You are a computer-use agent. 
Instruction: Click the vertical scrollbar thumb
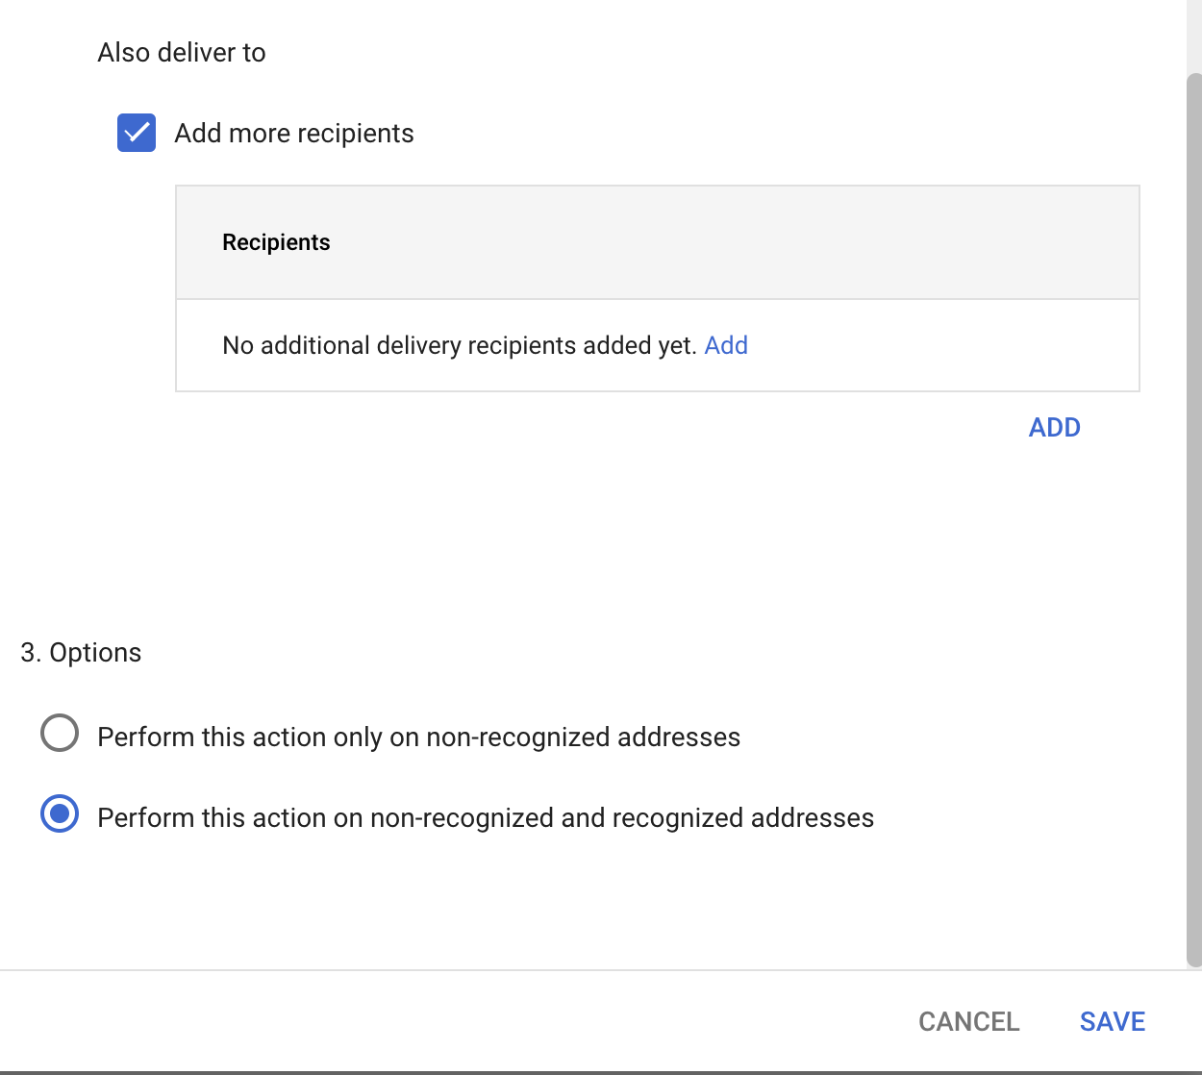tap(1193, 519)
